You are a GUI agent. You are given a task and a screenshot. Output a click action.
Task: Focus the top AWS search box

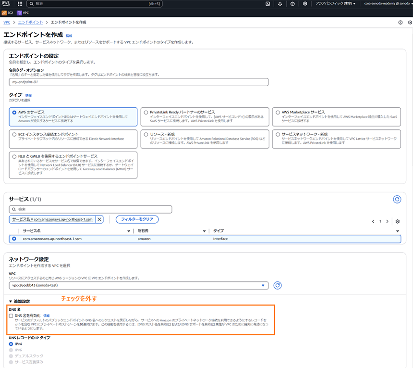point(95,4)
